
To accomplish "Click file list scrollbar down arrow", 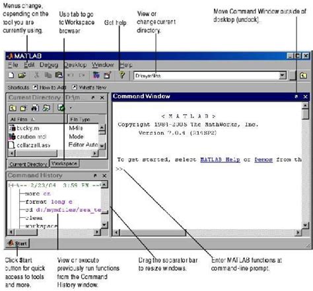I will [x=102, y=146].
